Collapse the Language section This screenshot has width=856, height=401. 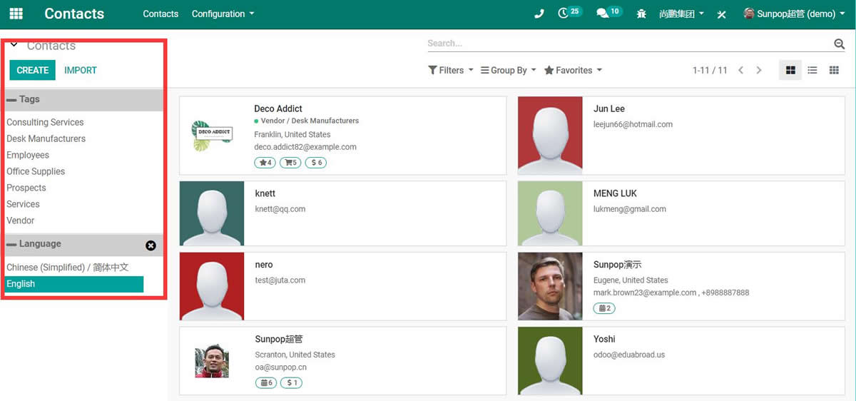[x=11, y=244]
